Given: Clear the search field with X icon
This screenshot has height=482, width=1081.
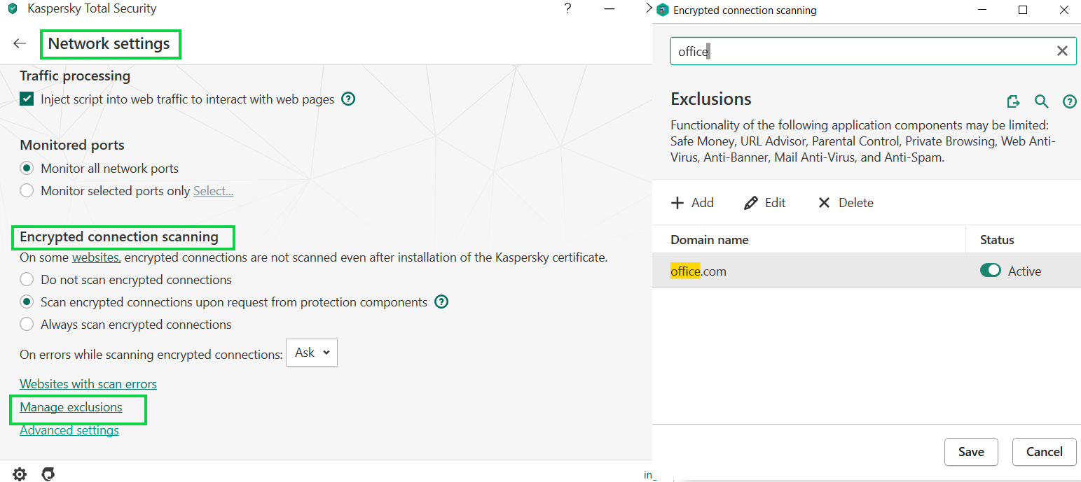Looking at the screenshot, I should (x=1062, y=51).
